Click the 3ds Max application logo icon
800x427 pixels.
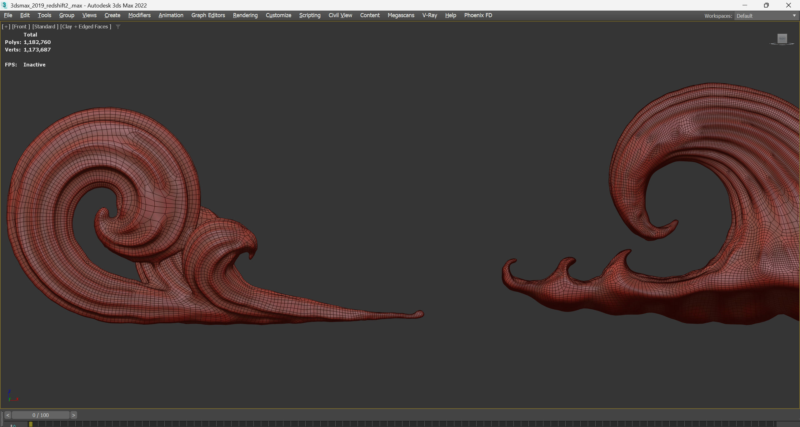[x=4, y=5]
